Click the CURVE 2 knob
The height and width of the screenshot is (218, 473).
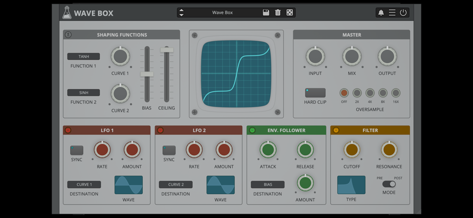coord(120,93)
